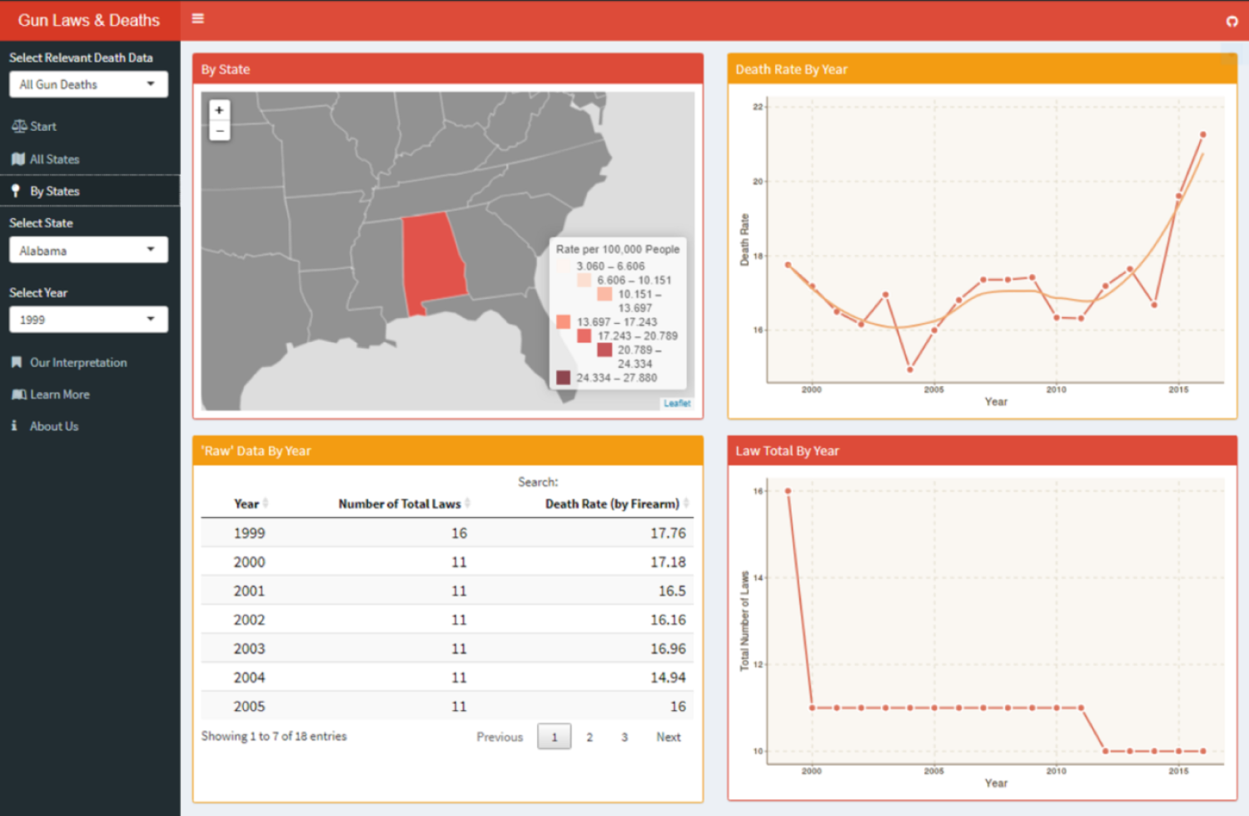The image size is (1249, 816).
Task: Click the 17.243 – 20.789 legend swatch
Action: 585,336
